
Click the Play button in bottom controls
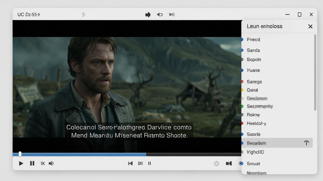pyautogui.click(x=21, y=163)
